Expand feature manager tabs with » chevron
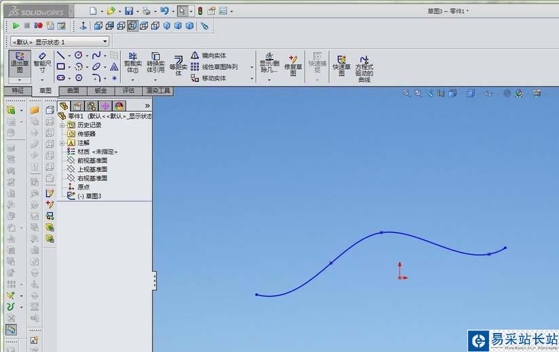Image resolution: width=559 pixels, height=352 pixels. tap(147, 106)
